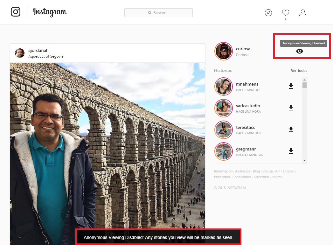Open the Explore compass icon

point(268,13)
